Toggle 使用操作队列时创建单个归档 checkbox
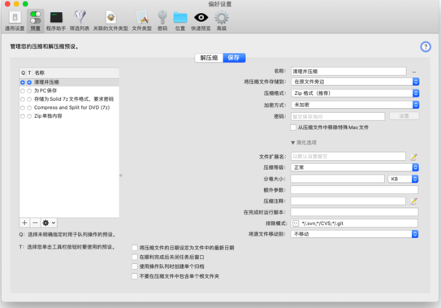Image resolution: width=441 pixels, height=308 pixels. click(135, 267)
